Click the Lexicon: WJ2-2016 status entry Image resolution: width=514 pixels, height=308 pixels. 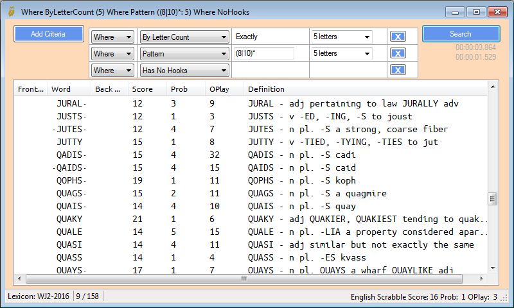point(39,296)
